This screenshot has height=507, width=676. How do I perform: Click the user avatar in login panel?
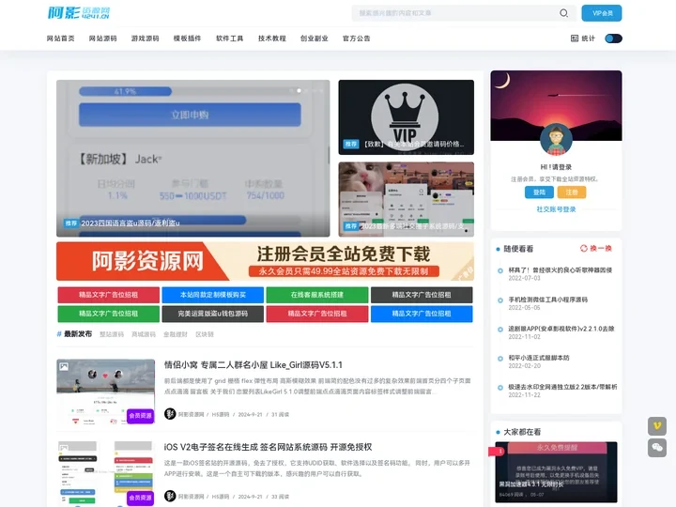click(556, 139)
